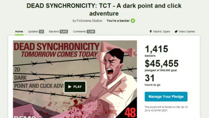Viewport: 209px width, 118px height.
Task: Click the Video Games tag icon
Action: click(176, 31)
